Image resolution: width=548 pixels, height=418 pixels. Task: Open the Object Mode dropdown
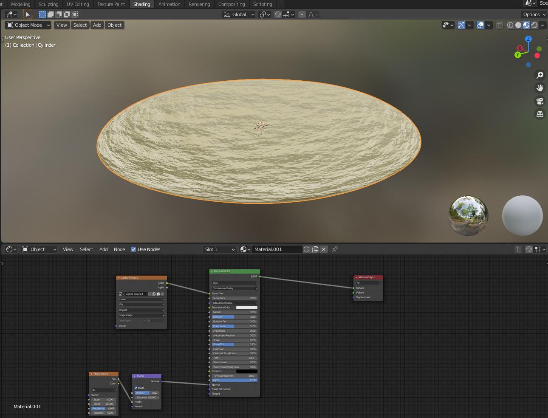(28, 25)
